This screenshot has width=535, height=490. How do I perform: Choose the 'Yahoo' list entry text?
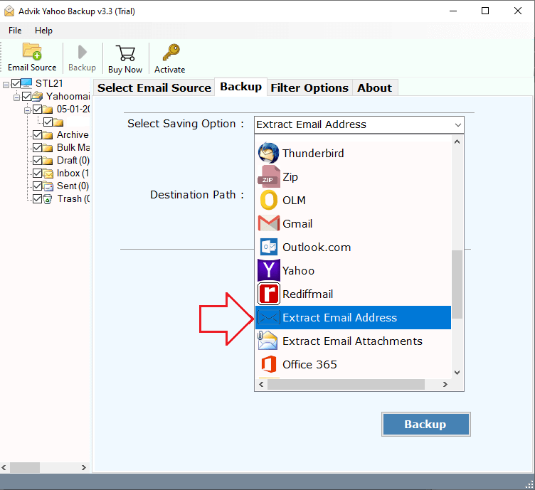pos(299,271)
